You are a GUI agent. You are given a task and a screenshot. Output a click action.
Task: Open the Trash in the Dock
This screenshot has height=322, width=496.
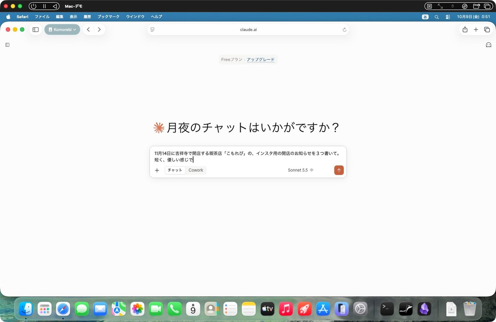pos(470,309)
